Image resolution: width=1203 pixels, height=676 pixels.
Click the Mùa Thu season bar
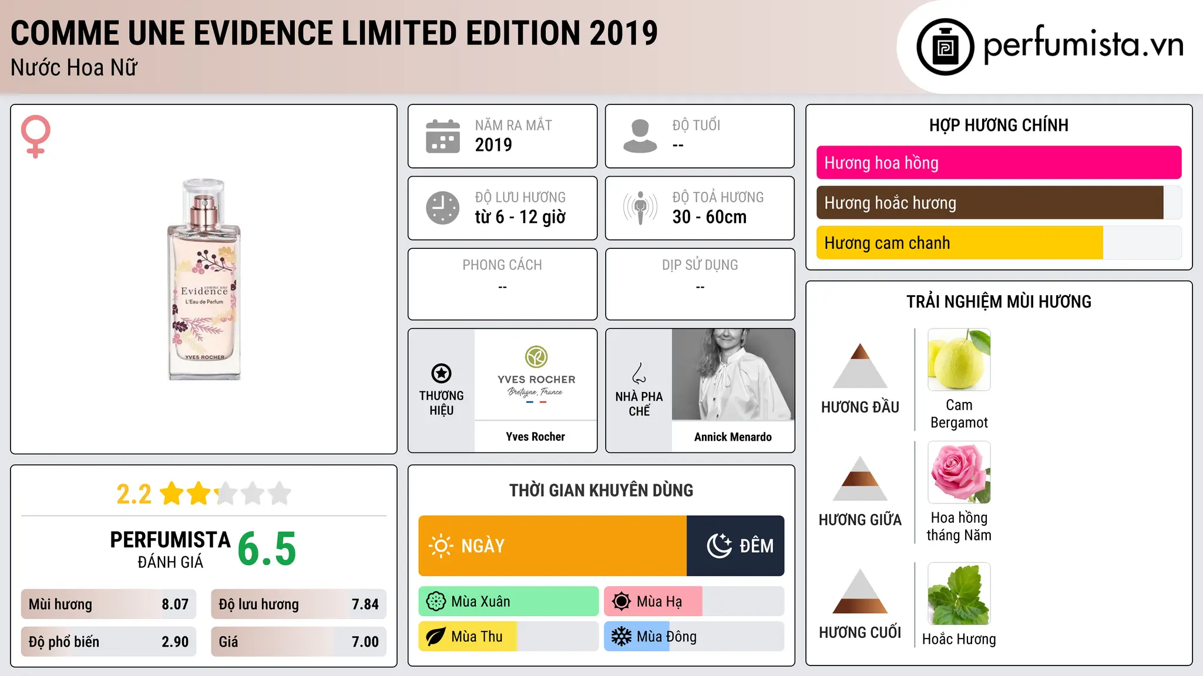point(509,637)
